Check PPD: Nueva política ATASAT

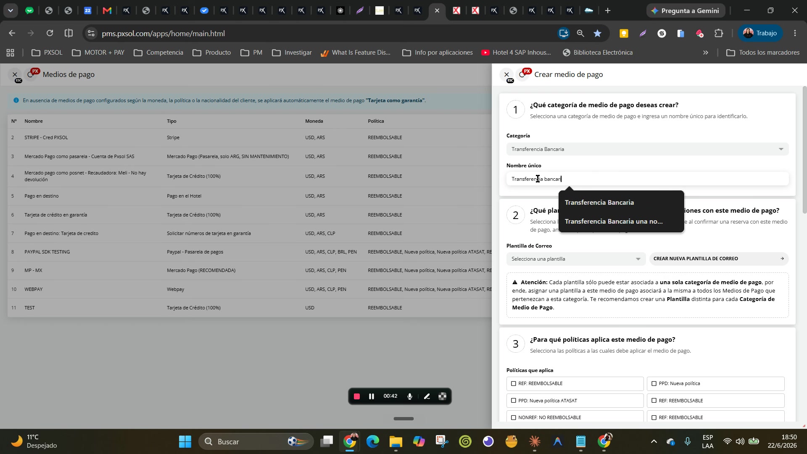click(514, 401)
